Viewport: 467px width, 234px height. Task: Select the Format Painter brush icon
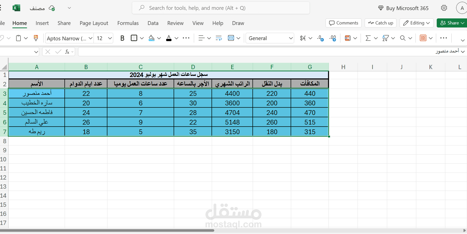(36, 38)
